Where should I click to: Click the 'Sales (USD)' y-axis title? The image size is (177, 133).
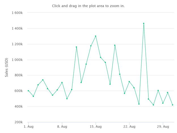7,67
